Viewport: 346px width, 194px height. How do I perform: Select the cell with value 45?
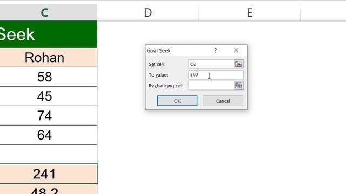(x=49, y=96)
